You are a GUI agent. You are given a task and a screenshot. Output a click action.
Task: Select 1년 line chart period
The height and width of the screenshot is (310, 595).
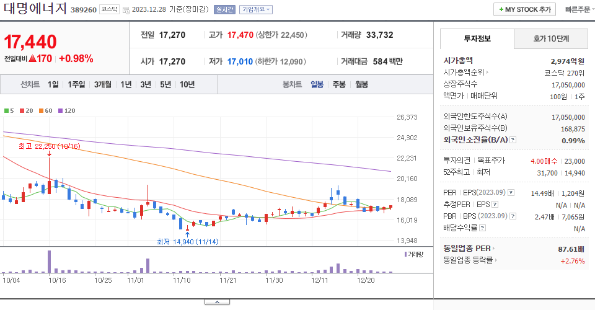click(126, 84)
